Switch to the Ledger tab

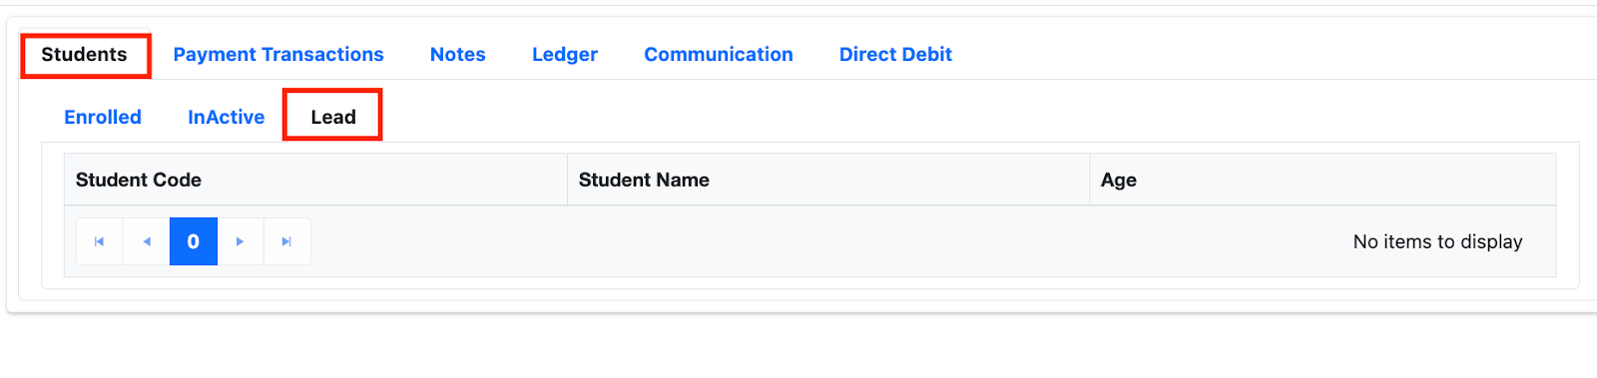click(565, 55)
